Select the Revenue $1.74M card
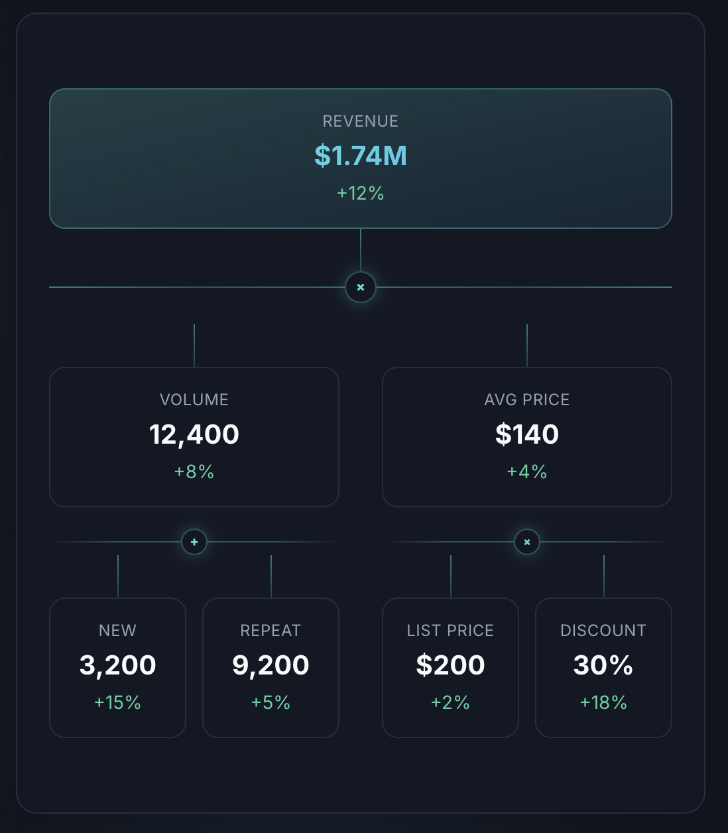Image resolution: width=728 pixels, height=833 pixels. [x=361, y=159]
